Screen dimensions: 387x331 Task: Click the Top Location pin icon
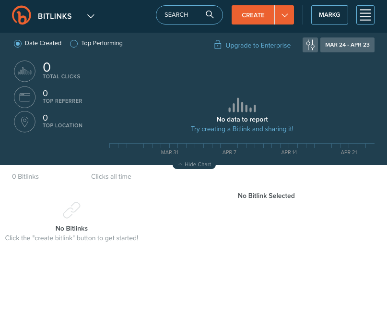click(x=24, y=122)
